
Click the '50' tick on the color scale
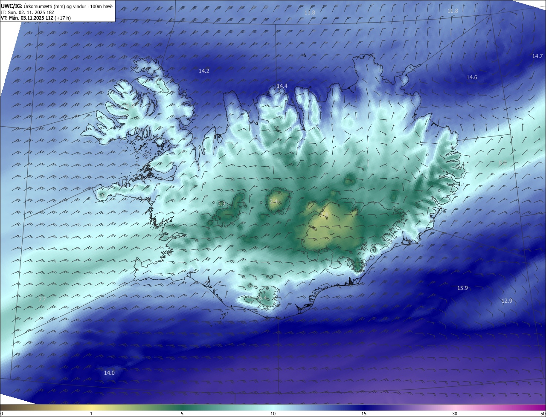pyautogui.click(x=543, y=414)
